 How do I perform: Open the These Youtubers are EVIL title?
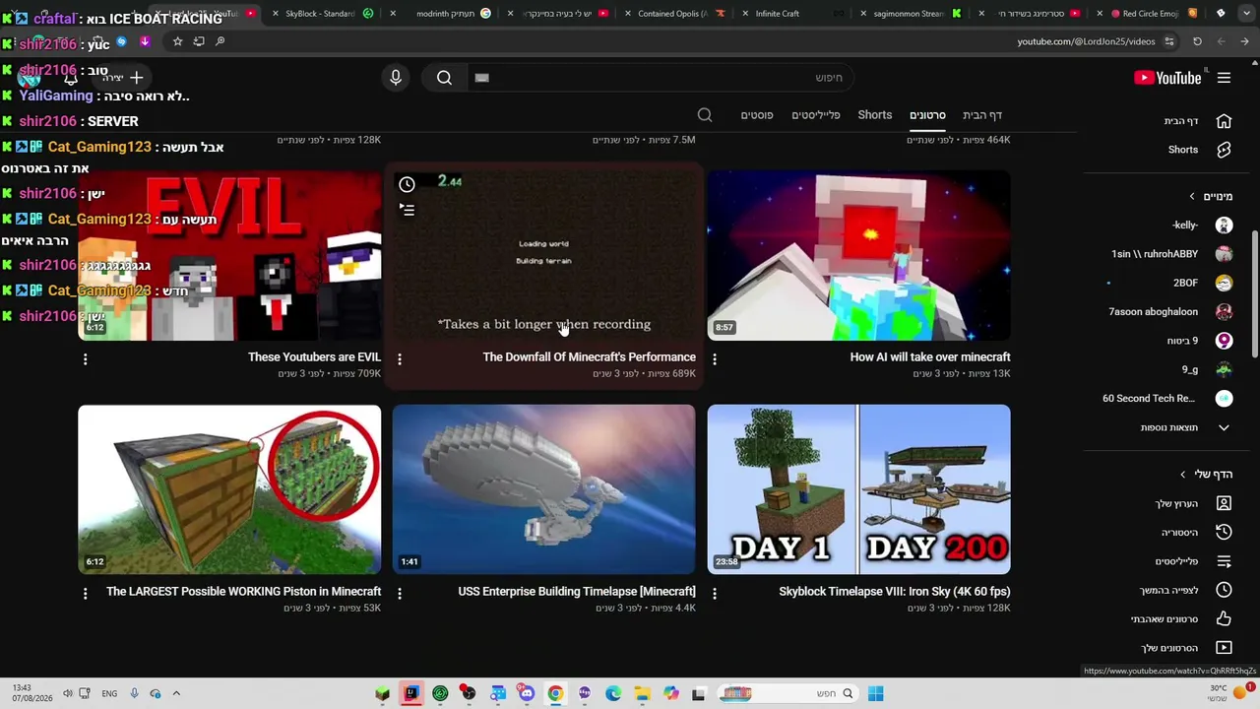pos(314,357)
